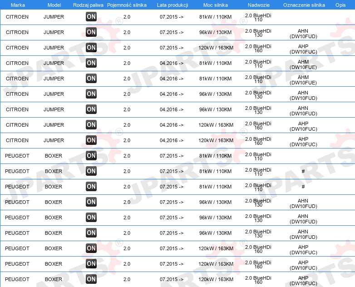
Task: Click BlueHDi 110 in Peugeot row lacking engine code
Action: click(x=258, y=156)
